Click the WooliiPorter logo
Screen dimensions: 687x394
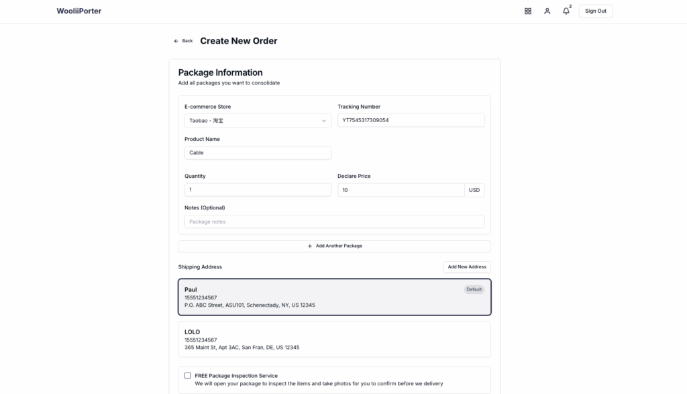(79, 11)
